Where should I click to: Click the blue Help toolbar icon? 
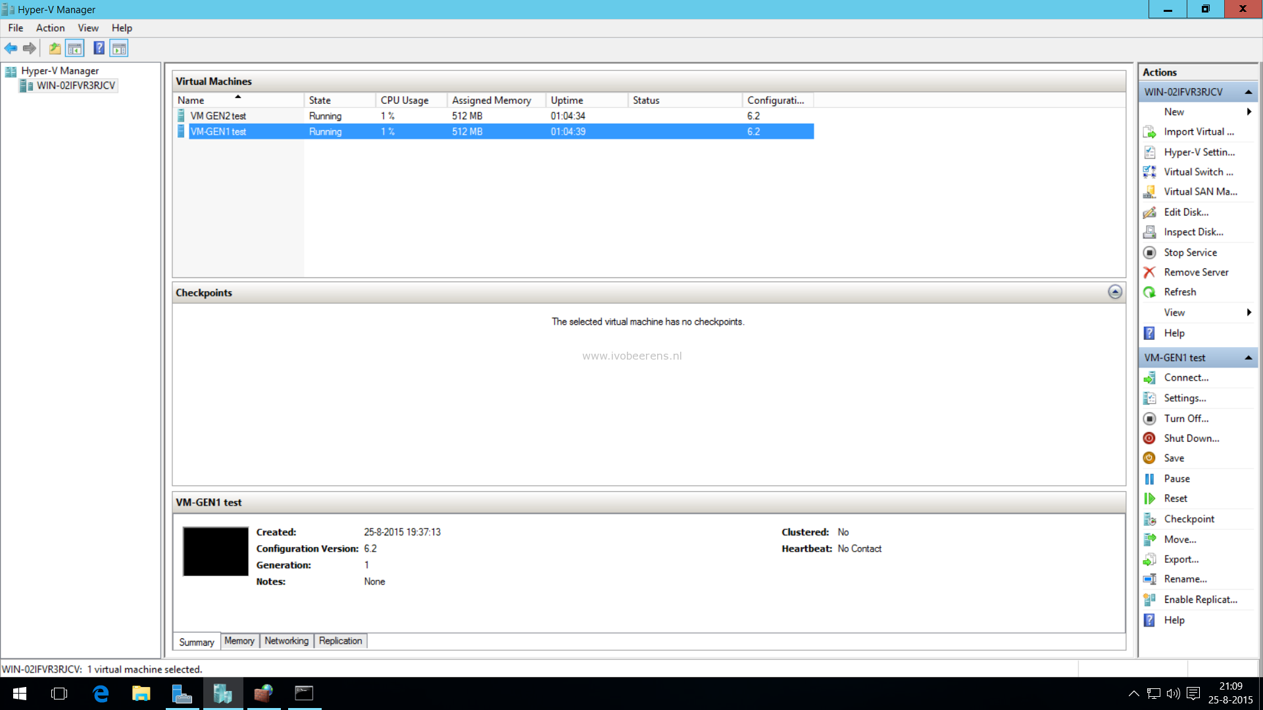[99, 48]
